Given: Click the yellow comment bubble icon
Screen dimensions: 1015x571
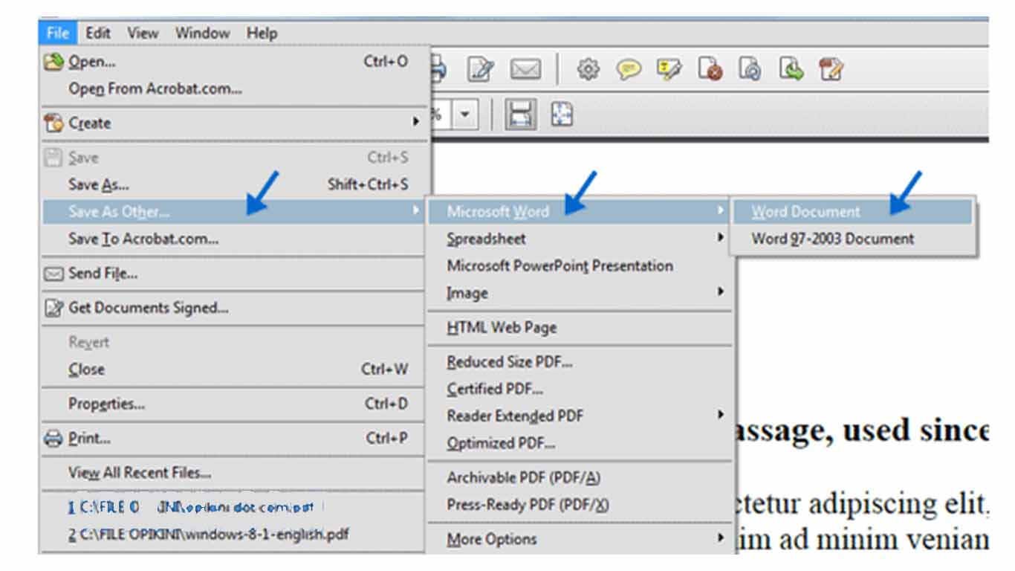Looking at the screenshot, I should click(x=629, y=69).
